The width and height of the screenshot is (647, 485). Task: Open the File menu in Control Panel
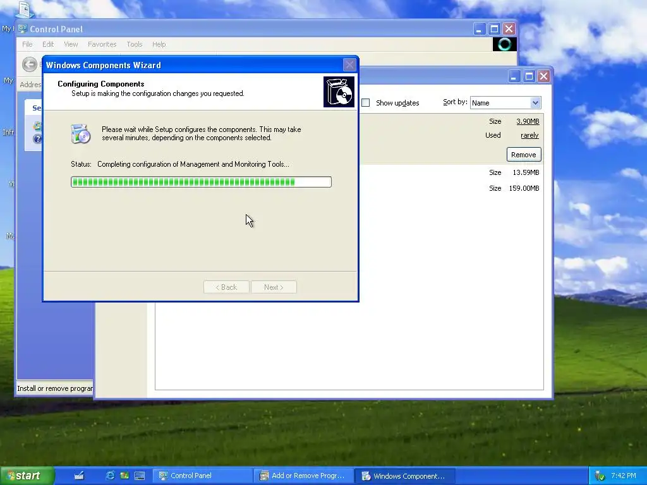[x=27, y=44]
